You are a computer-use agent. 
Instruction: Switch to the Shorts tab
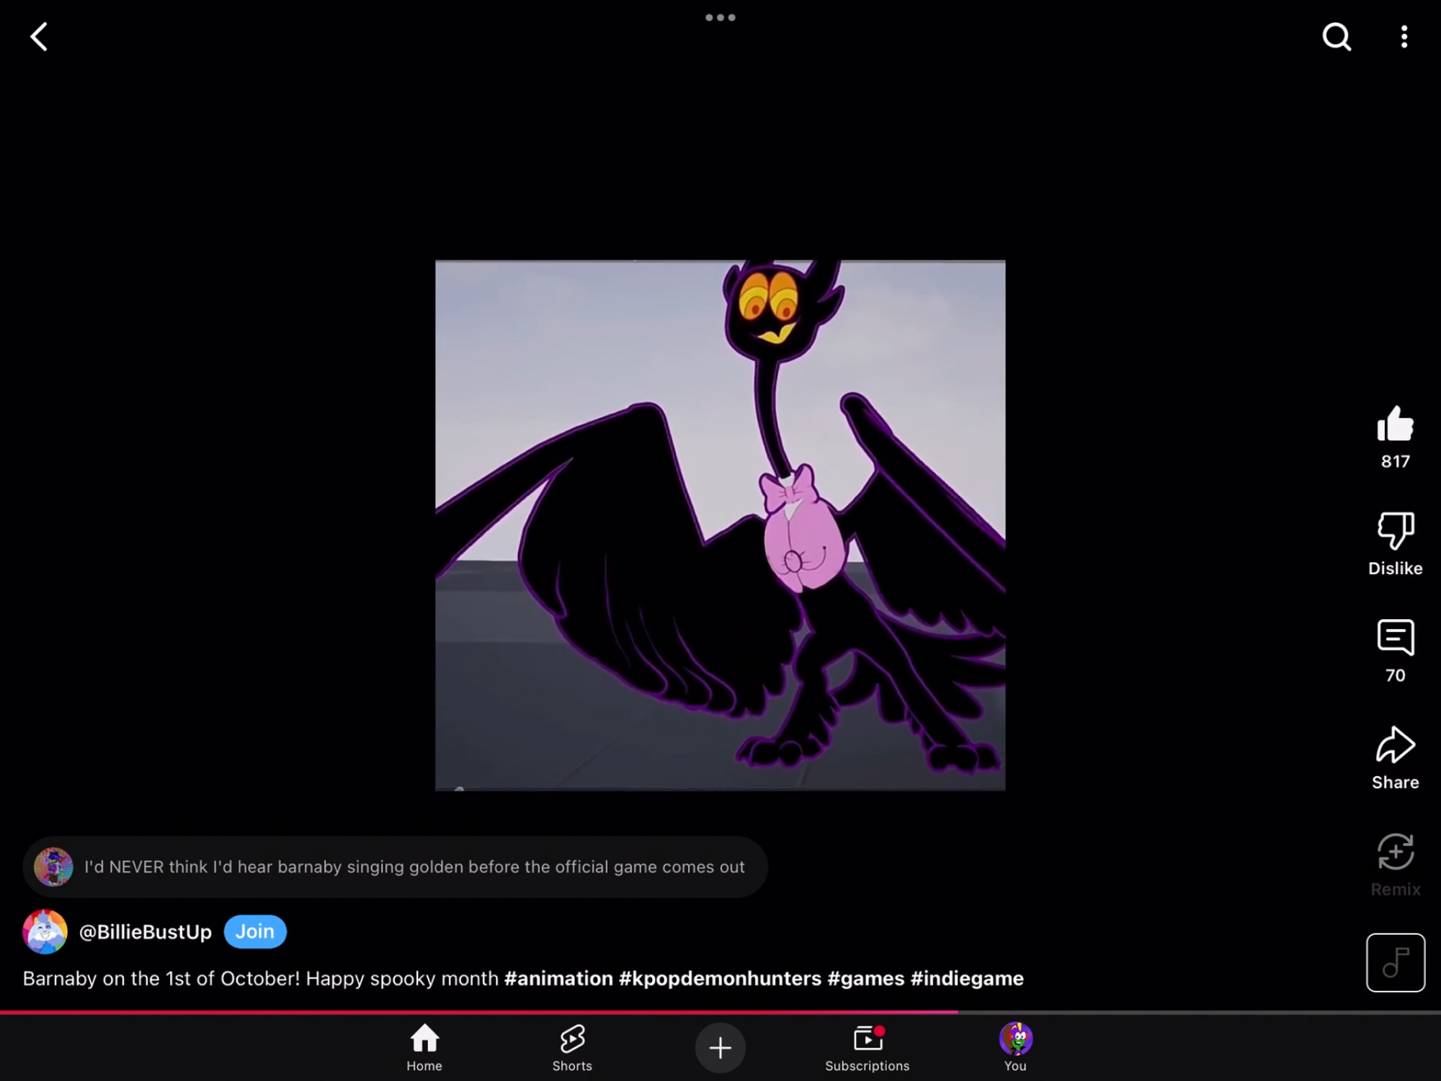click(x=572, y=1046)
